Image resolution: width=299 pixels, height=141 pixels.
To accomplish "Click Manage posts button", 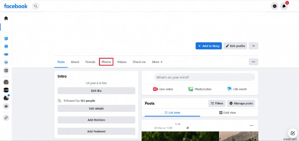I will [x=241, y=103].
